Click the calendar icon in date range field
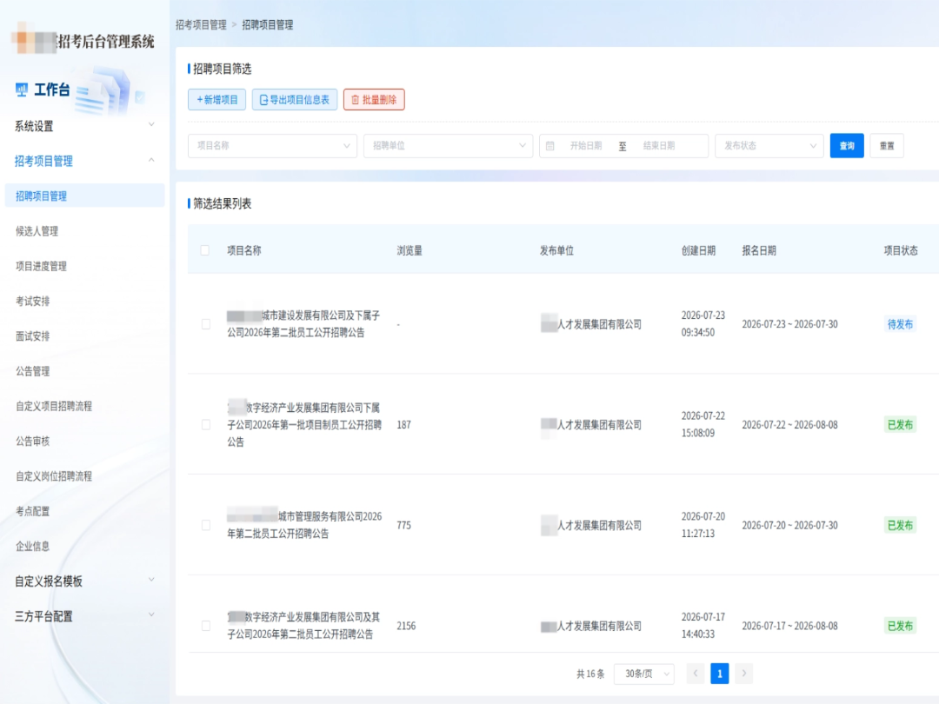Image resolution: width=939 pixels, height=704 pixels. 549,145
